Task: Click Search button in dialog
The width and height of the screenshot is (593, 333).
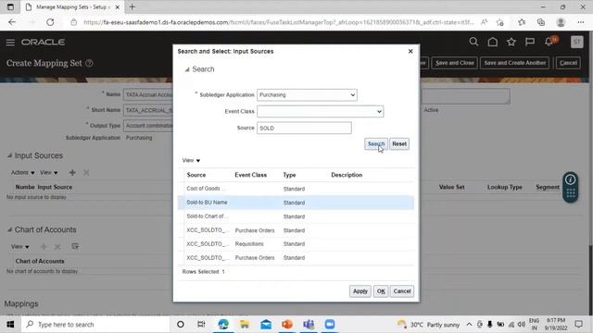Action: 376,144
